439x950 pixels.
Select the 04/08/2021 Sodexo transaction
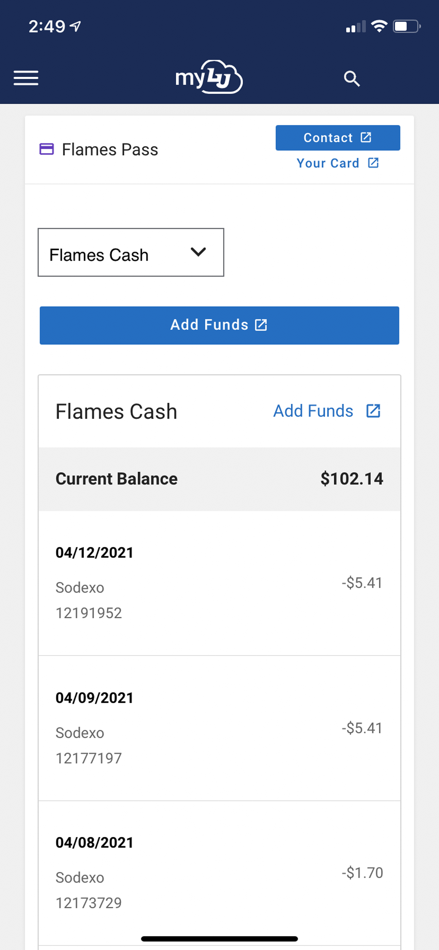(x=219, y=873)
